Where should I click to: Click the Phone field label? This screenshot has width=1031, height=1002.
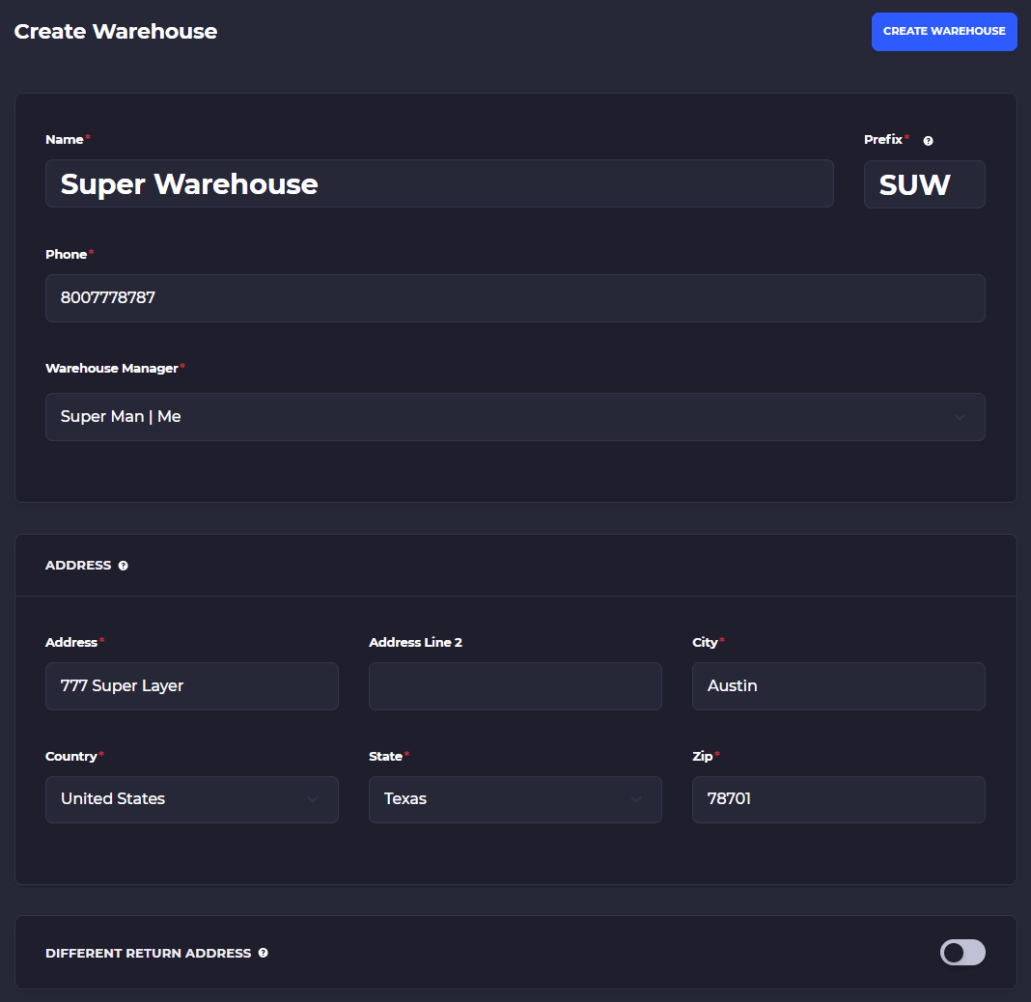[x=67, y=255]
